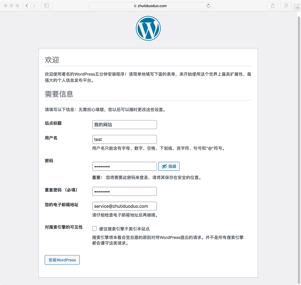Click the 需要信息 heading
The width and height of the screenshot is (301, 285).
59,94
